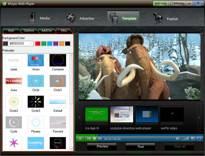
Task: Switch to the Style tab
Action: coord(11,31)
